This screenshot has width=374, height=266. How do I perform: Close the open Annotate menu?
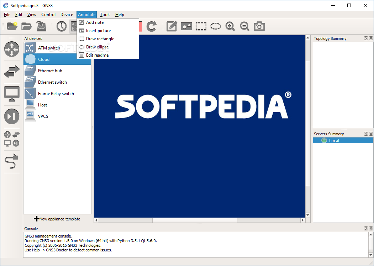tap(86, 15)
